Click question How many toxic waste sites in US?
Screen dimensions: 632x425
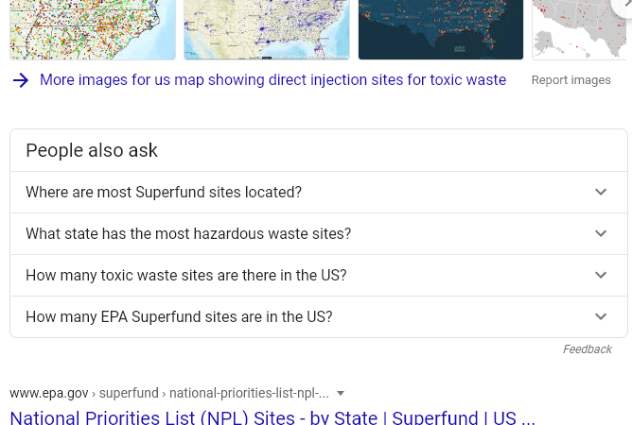click(x=186, y=275)
